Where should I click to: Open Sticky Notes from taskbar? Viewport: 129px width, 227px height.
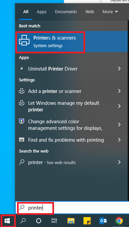click(87, 221)
